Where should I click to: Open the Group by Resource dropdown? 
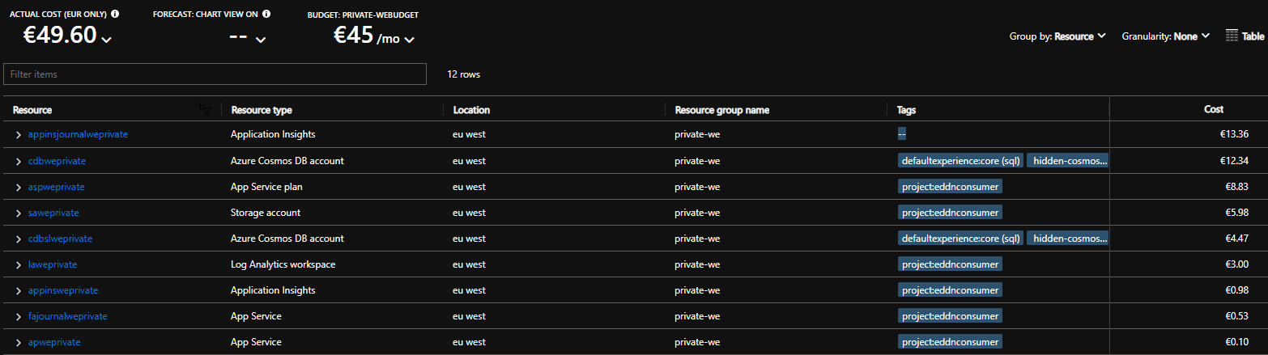1059,36
